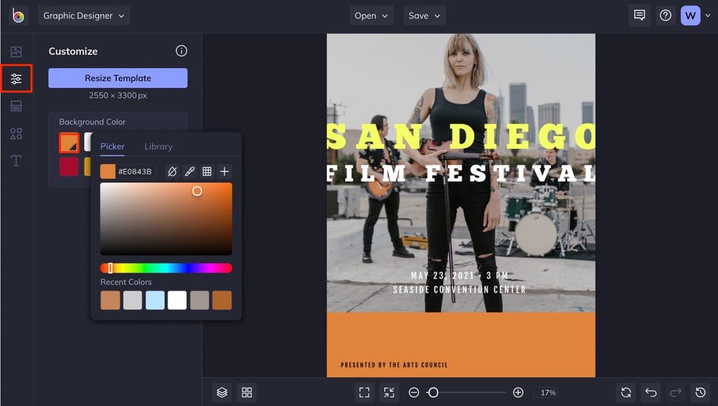The image size is (718, 406).
Task: Switch to the Picker tab
Action: 113,147
